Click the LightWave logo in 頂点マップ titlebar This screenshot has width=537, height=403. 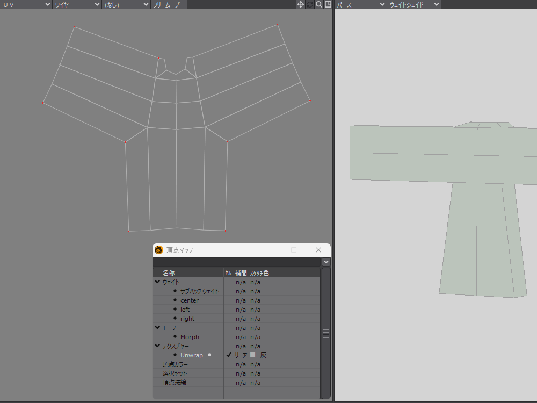(159, 250)
